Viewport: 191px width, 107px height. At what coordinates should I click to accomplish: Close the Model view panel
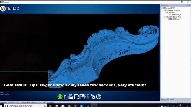190,5
